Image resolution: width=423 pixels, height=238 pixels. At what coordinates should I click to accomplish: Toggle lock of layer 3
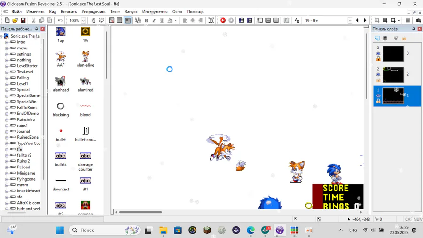(378, 59)
